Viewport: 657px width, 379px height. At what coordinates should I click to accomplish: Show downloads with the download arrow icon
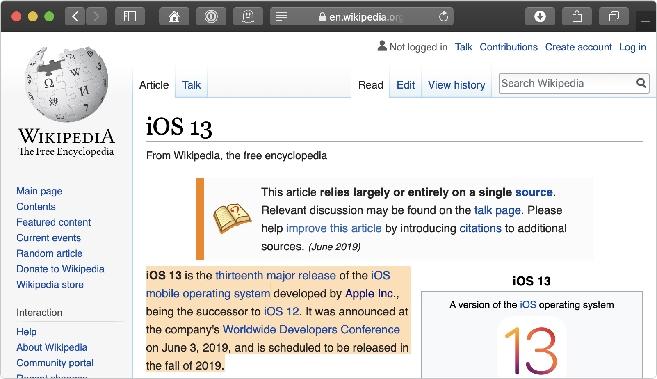[540, 16]
